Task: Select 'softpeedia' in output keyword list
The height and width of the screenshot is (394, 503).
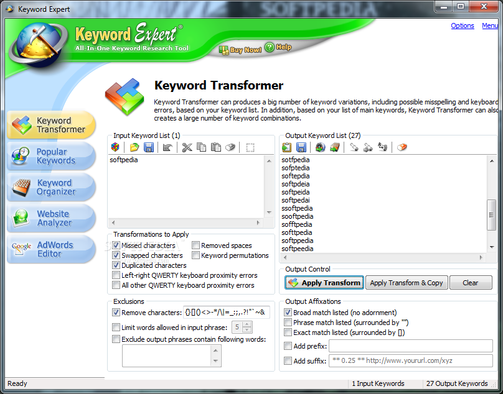Action: (x=298, y=249)
